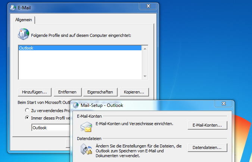Select 'Zu verwendendes Profil' radio option

(27, 110)
